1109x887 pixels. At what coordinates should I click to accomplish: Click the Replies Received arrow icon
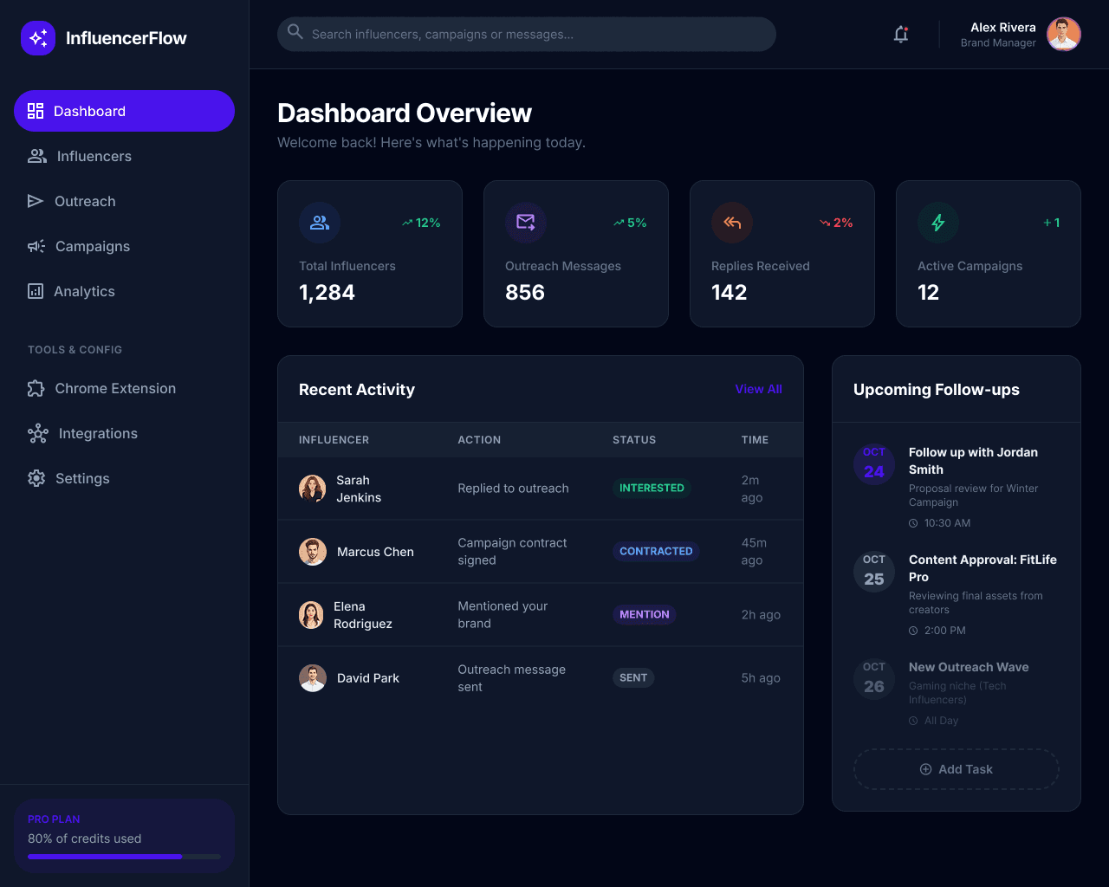(x=731, y=223)
